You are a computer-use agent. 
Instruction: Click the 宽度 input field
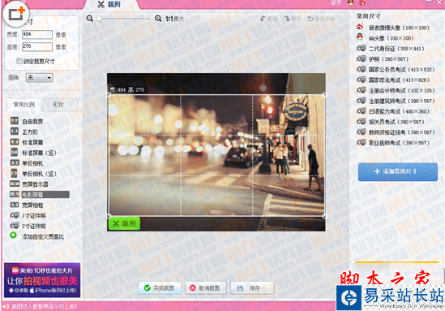37,34
